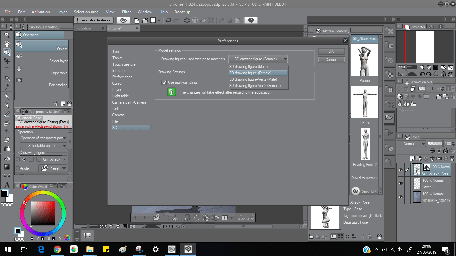Hide the 20190626_135149 layer
Image resolution: width=456 pixels, height=256 pixels.
(x=401, y=197)
